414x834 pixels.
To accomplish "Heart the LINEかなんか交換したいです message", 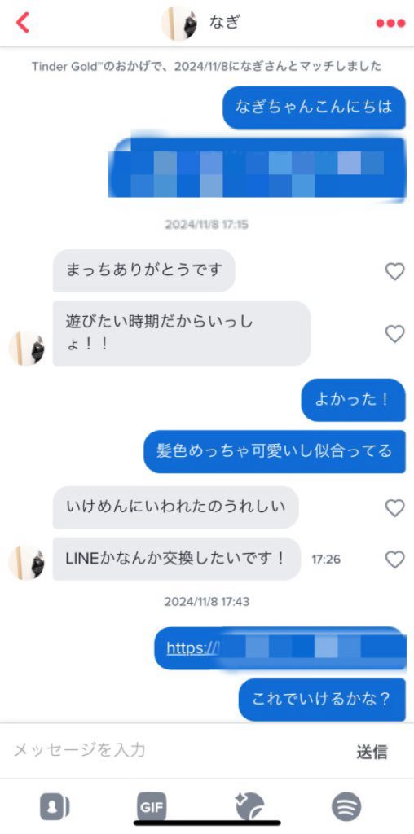I will click(394, 559).
